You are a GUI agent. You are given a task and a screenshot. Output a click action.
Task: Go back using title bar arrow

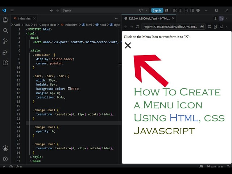(x=51, y=11)
